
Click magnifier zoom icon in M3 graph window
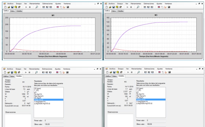pos(138,7)
